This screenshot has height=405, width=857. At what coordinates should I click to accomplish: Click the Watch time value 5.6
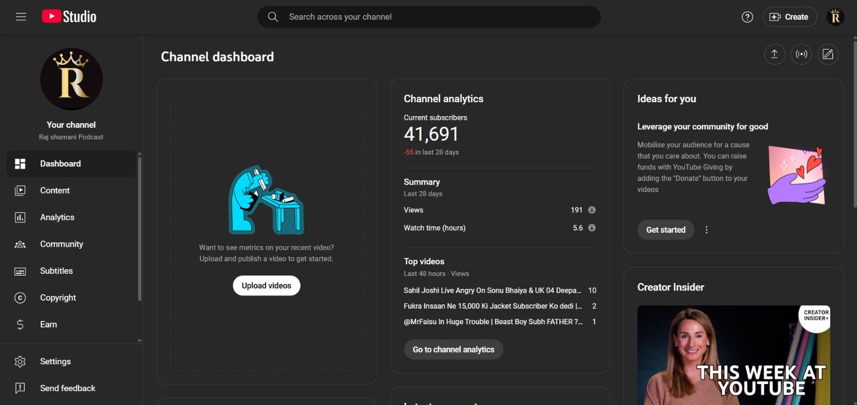click(578, 228)
